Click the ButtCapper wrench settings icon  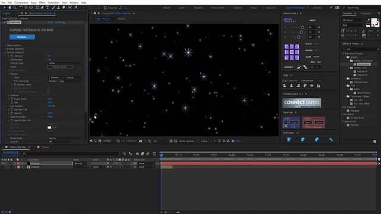tap(331, 140)
